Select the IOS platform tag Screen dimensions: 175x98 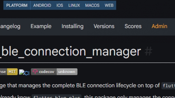(x=60, y=5)
